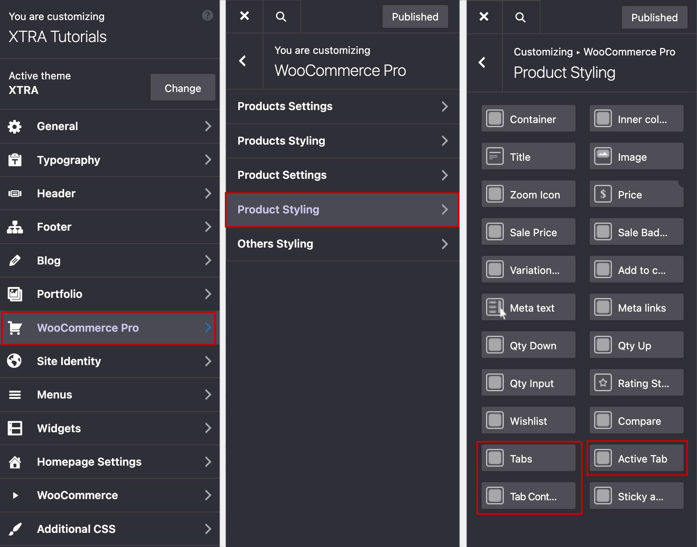This screenshot has width=697, height=547.
Task: Click the WooCommerce Pro cart icon
Action: [x=15, y=328]
